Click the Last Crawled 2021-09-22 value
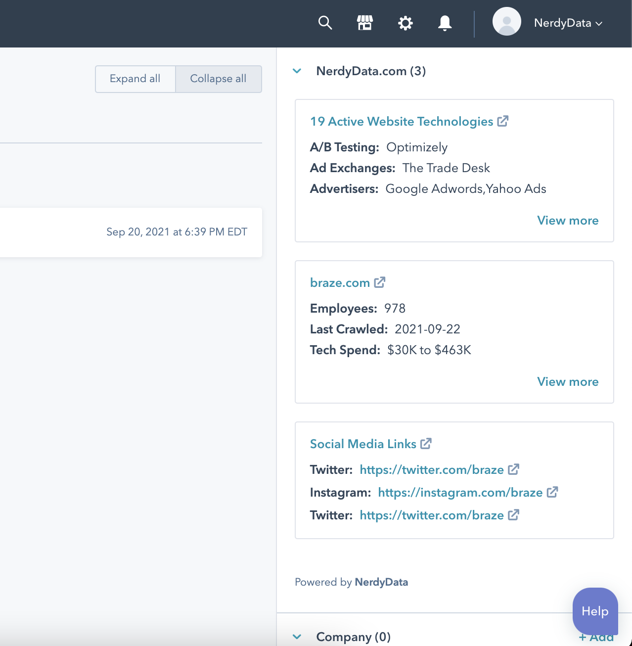 (427, 329)
